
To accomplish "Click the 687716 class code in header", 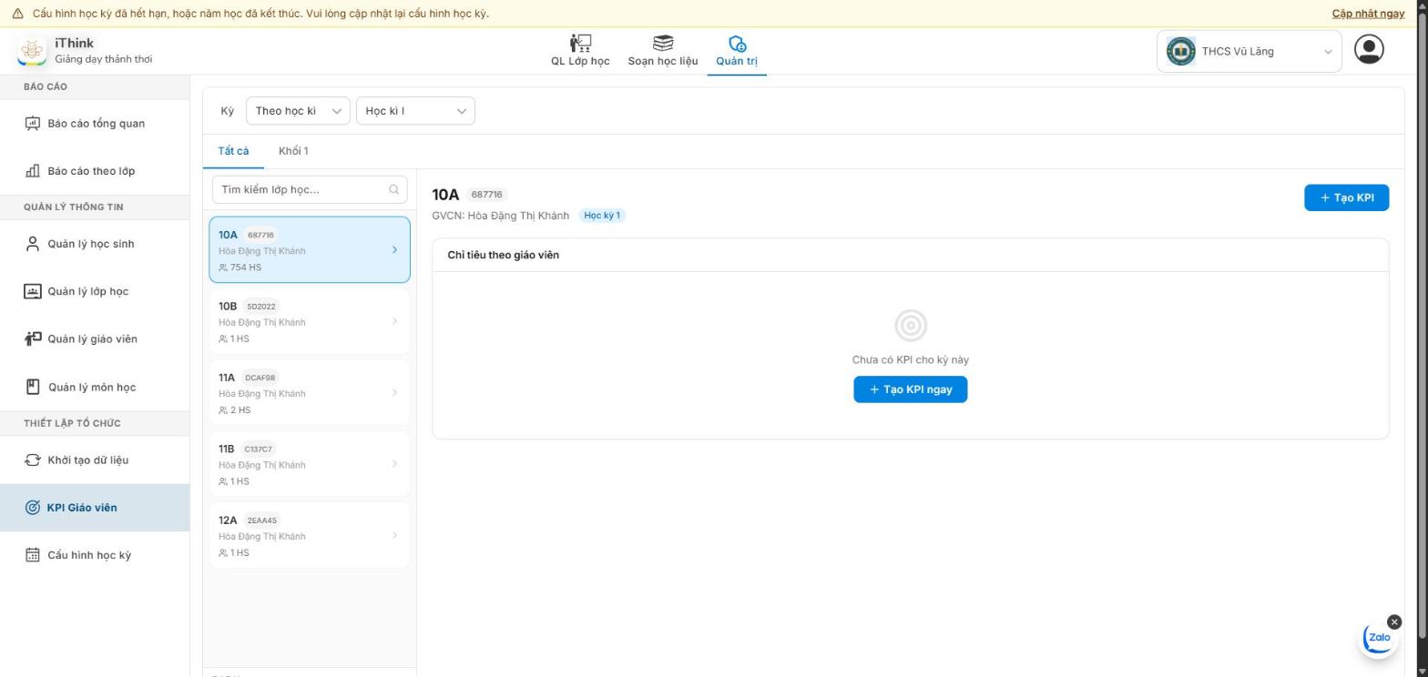I will [487, 195].
